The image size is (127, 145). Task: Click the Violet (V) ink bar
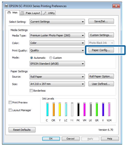click(103, 109)
